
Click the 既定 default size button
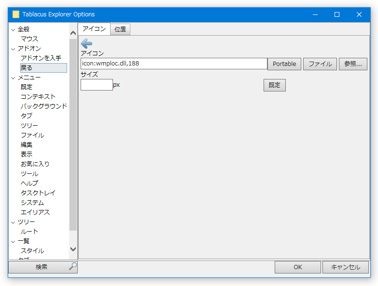click(x=275, y=85)
